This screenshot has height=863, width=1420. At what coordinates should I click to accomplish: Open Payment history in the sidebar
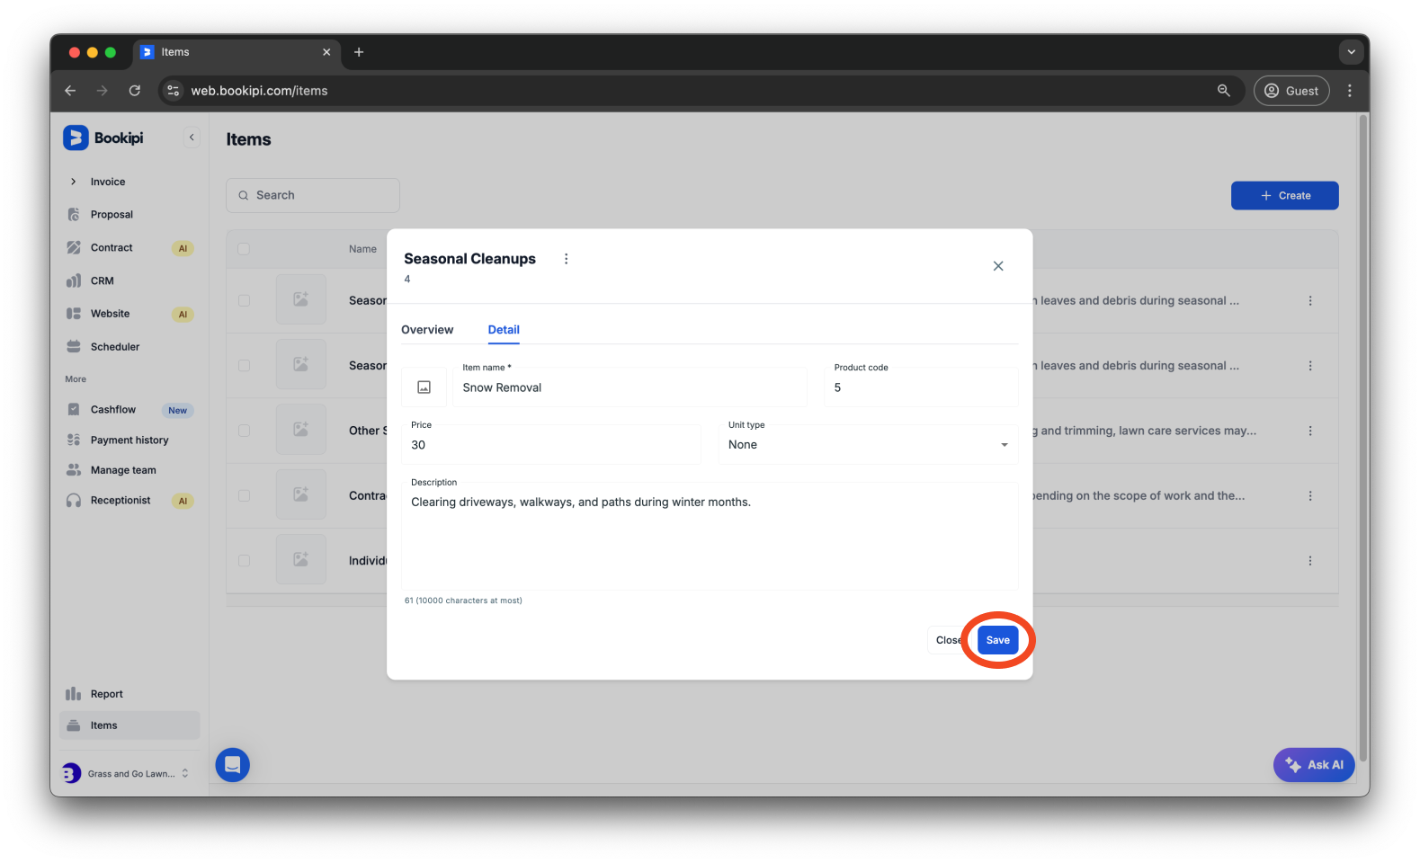click(x=129, y=440)
